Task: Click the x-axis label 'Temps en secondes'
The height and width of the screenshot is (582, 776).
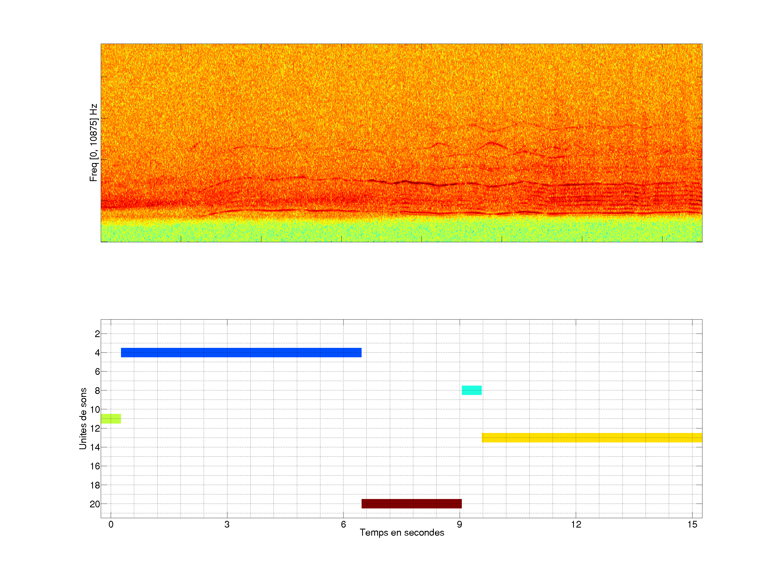Action: pyautogui.click(x=402, y=532)
